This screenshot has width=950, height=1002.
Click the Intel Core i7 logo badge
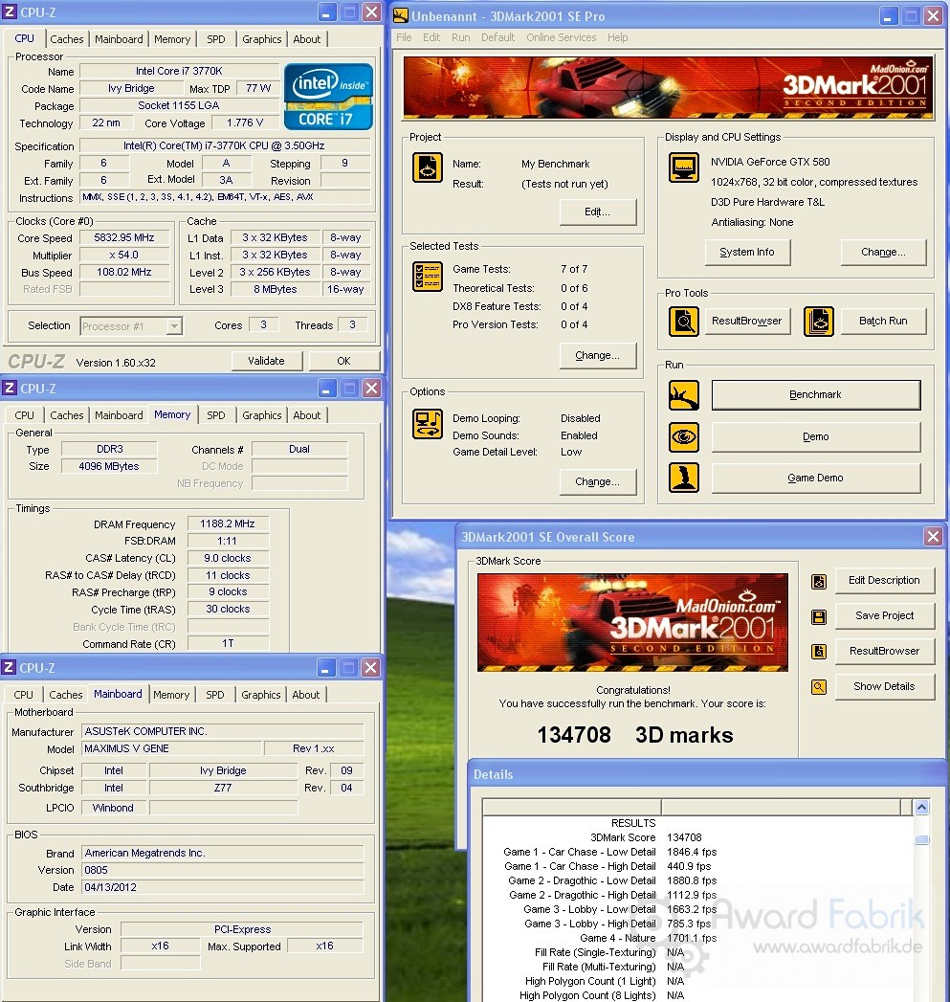(328, 97)
